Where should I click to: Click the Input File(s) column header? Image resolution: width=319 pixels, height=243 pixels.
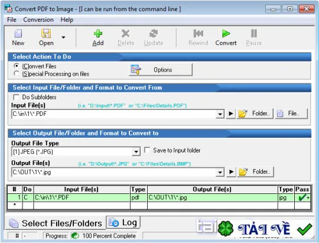click(82, 189)
